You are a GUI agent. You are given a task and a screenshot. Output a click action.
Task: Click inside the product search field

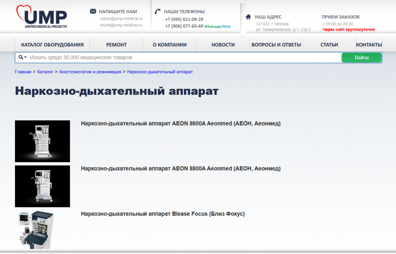coord(184,57)
